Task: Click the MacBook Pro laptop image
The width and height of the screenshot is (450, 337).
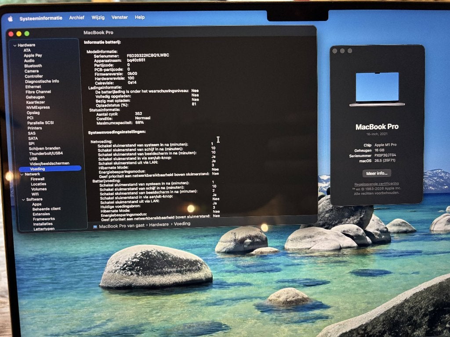Action: click(377, 89)
